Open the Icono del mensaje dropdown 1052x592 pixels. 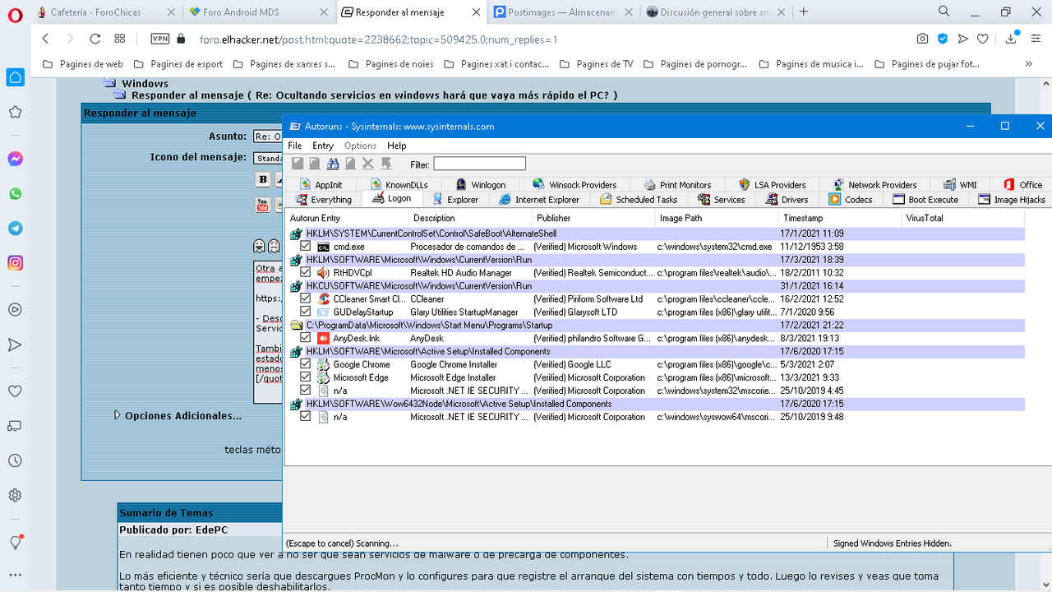click(x=269, y=158)
